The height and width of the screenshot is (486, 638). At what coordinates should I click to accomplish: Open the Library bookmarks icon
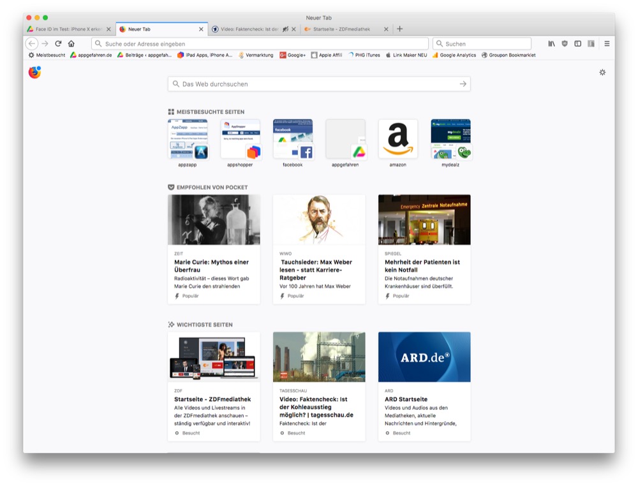551,43
